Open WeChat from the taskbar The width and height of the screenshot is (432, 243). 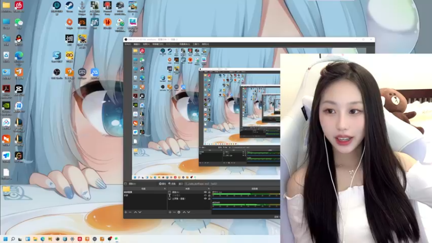tap(117, 239)
